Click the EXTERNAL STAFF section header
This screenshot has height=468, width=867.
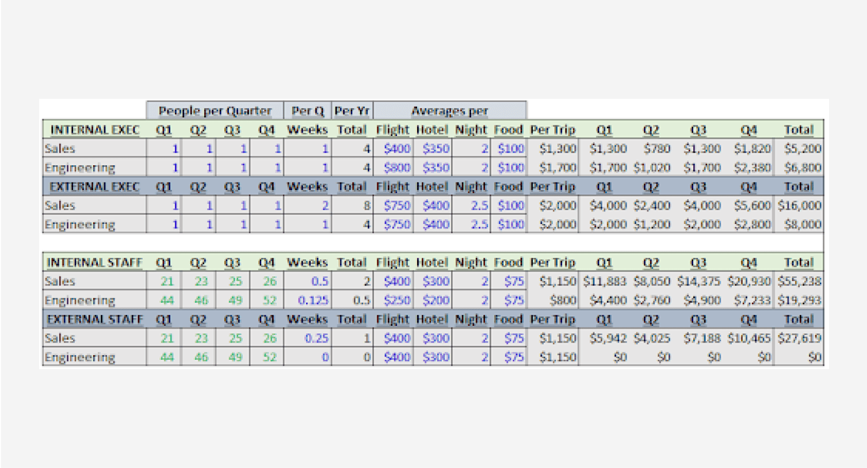95,319
